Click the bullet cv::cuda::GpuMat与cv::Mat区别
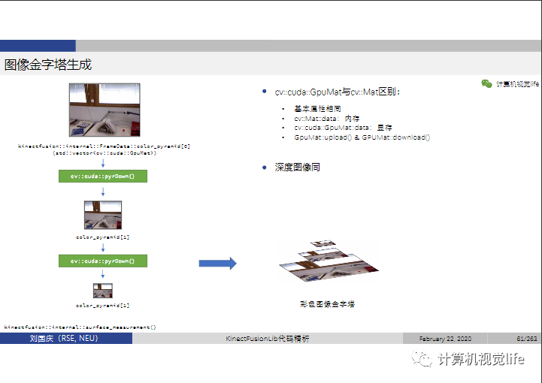 (338, 92)
